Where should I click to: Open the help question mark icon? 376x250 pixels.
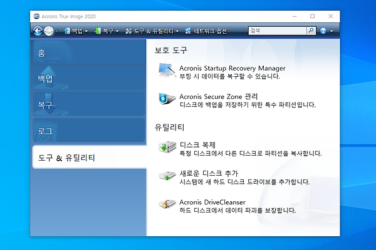click(x=323, y=30)
